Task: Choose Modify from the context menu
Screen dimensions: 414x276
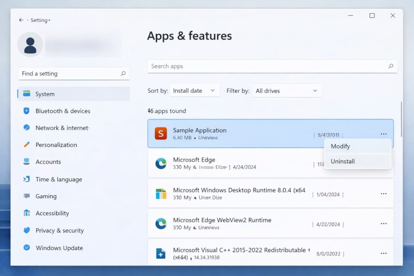Action: [340, 146]
